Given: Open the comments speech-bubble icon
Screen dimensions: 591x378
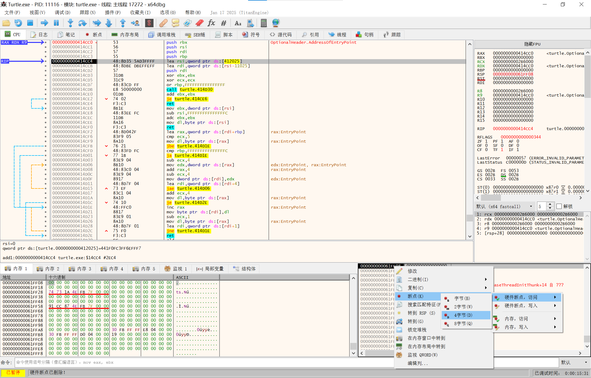Looking at the screenshot, I should click(175, 23).
